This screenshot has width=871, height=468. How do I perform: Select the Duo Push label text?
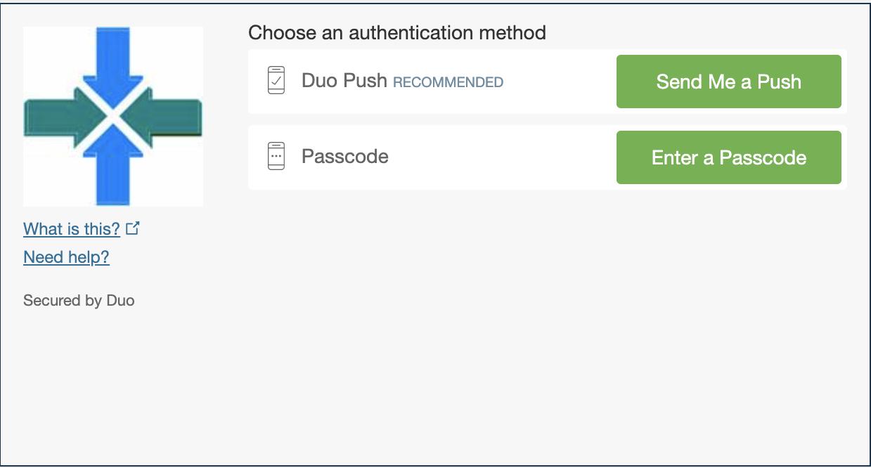pyautogui.click(x=344, y=81)
